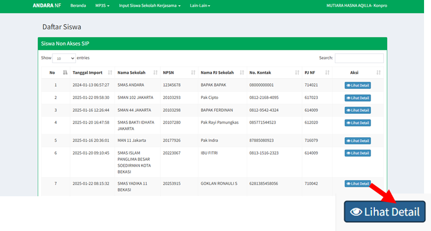Open the Lain-Lain menu
Screen dimensions: 431x231
pyautogui.click(x=200, y=5)
